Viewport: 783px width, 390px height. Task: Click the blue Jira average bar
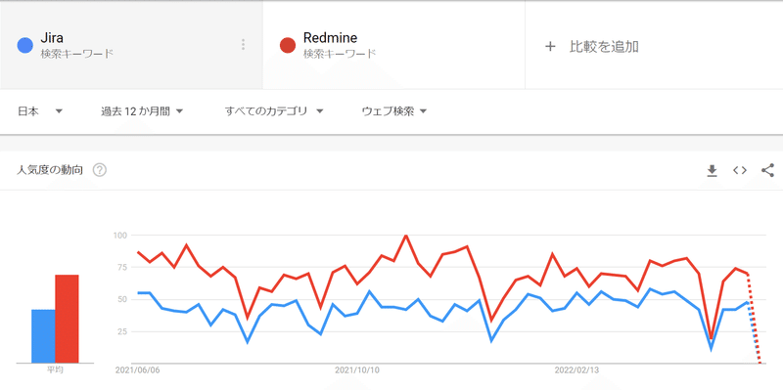[x=43, y=336]
